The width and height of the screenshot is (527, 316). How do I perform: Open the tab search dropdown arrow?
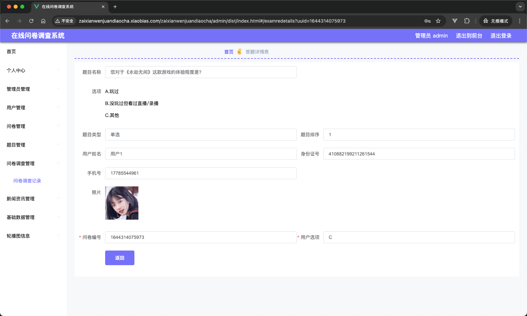pos(520,7)
